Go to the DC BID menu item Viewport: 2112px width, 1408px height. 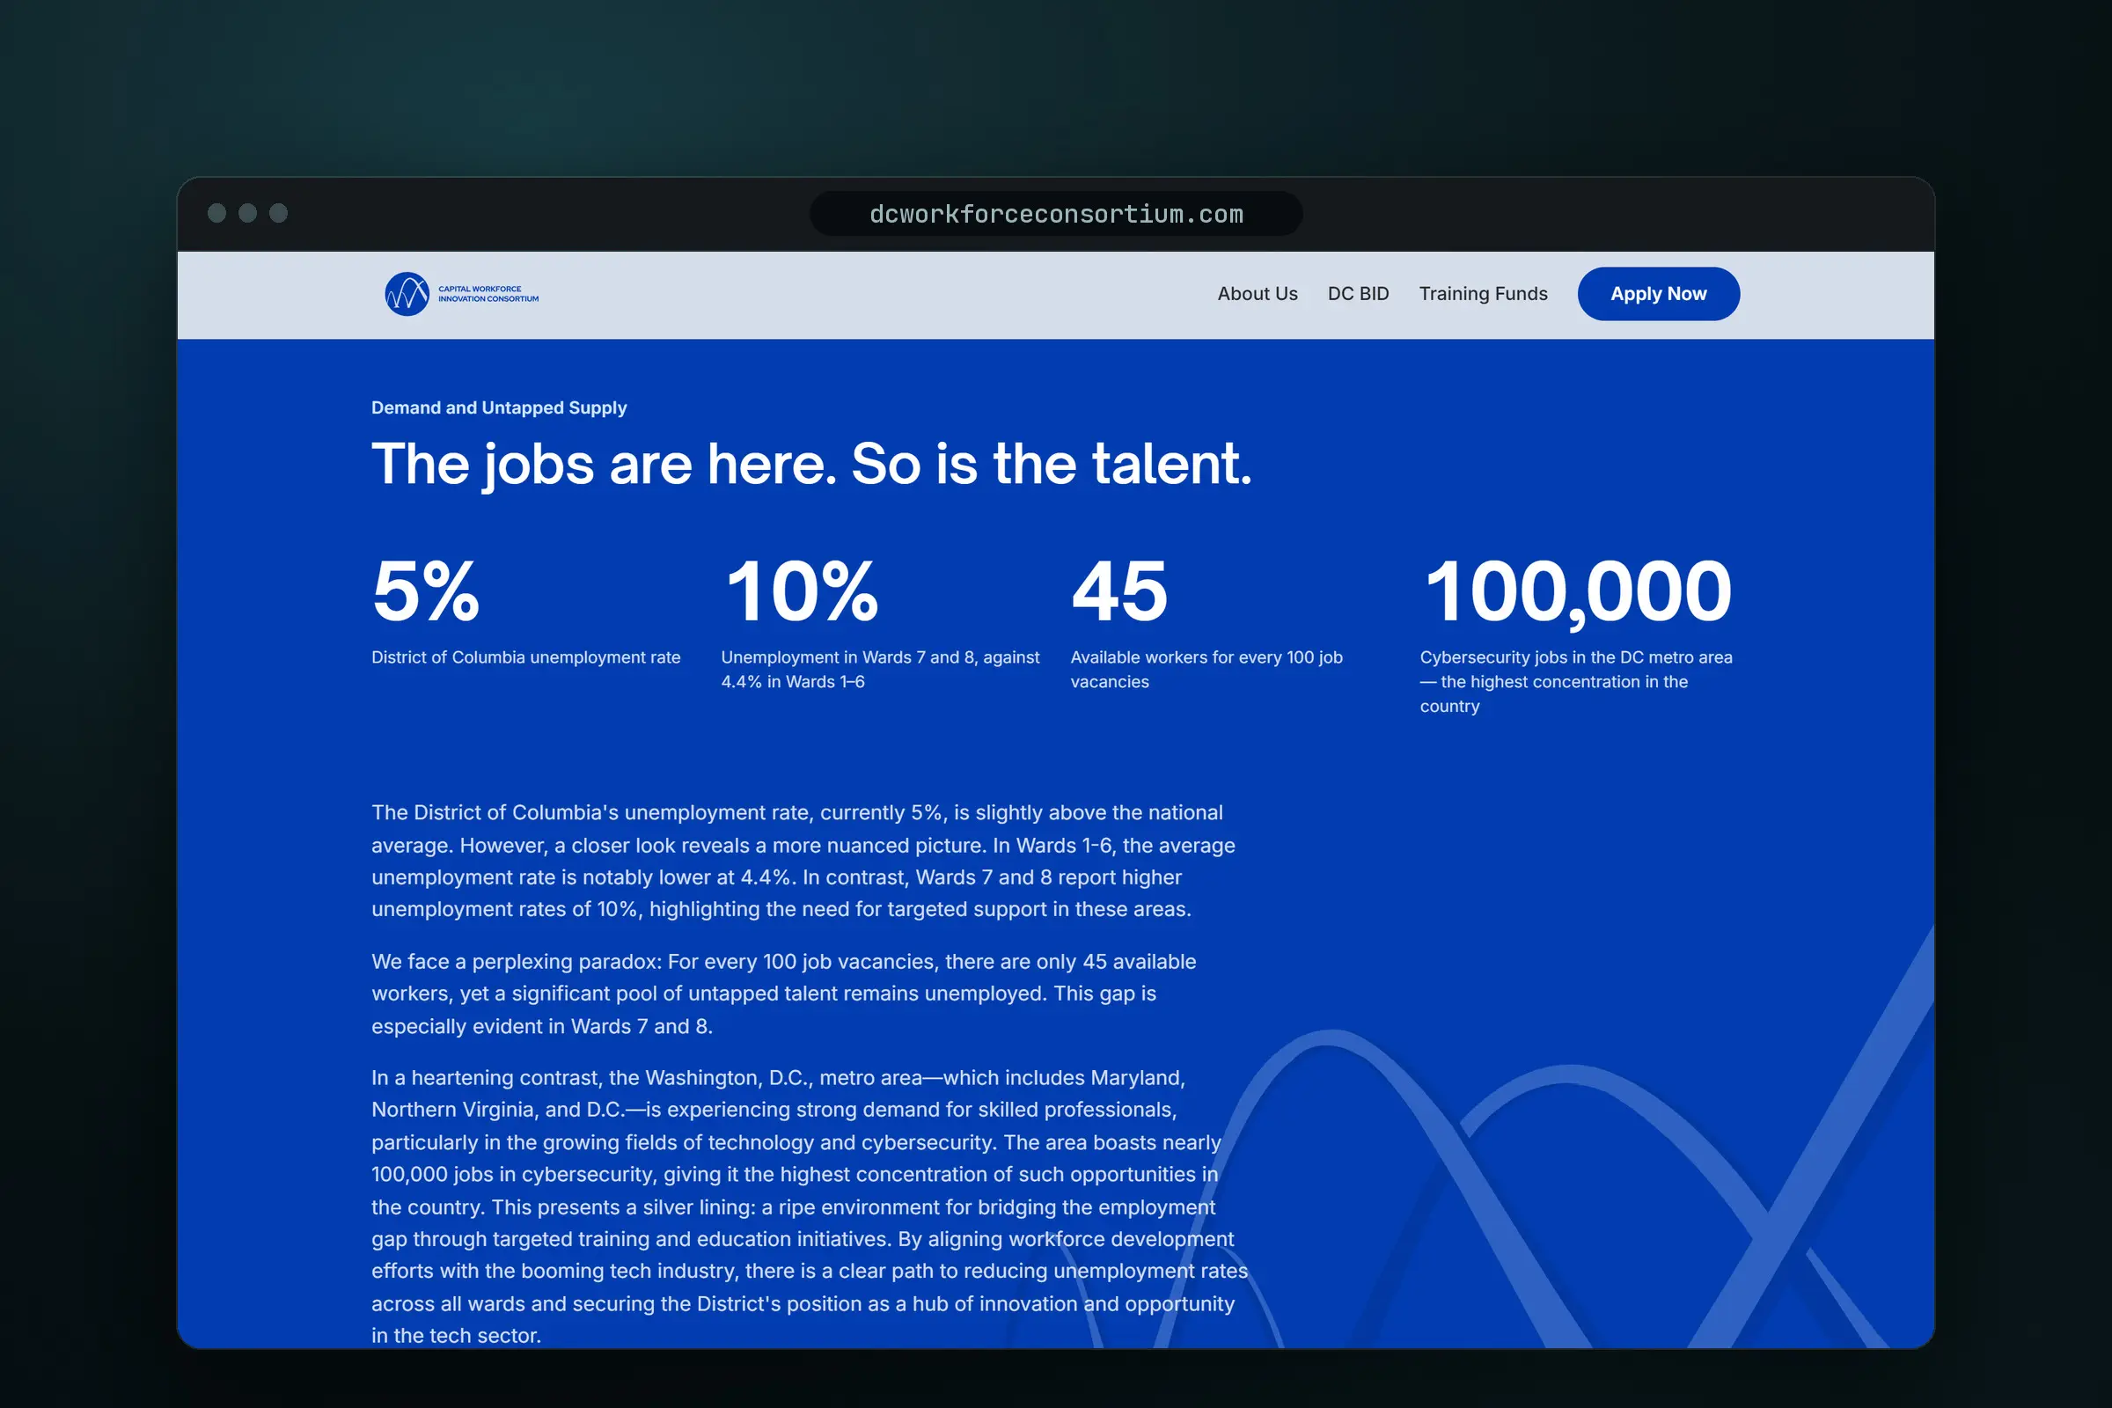[x=1358, y=294]
